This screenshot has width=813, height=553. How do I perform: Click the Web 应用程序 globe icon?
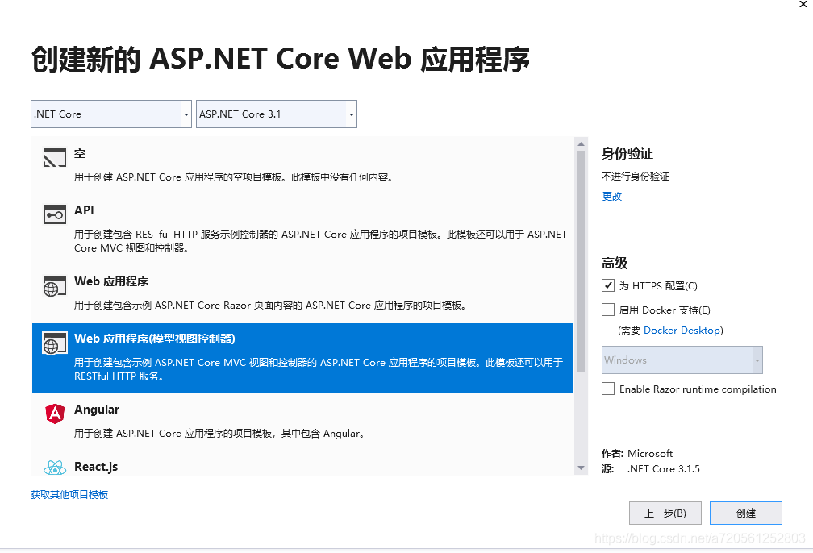click(55, 286)
